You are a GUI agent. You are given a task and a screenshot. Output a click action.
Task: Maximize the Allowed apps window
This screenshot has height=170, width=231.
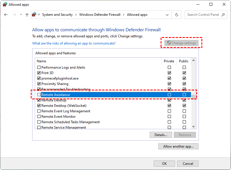(x=211, y=4)
